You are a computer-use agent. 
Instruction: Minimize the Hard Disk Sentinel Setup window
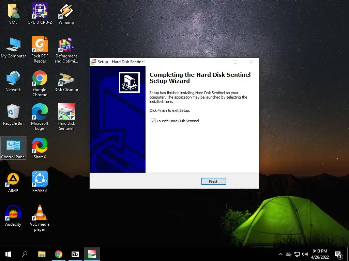click(x=220, y=62)
